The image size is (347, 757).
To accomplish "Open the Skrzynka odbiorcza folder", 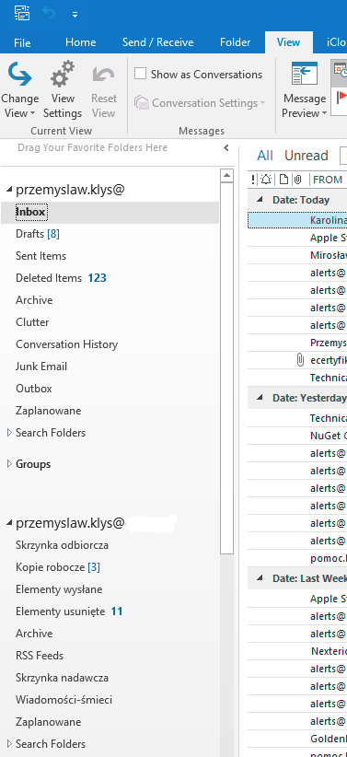I will (63, 545).
